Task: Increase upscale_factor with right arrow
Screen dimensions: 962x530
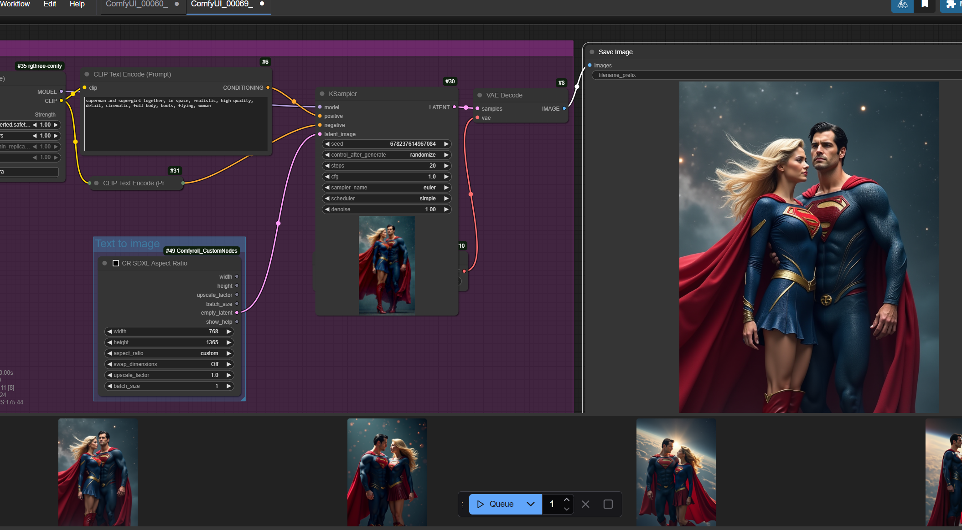Action: 229,375
